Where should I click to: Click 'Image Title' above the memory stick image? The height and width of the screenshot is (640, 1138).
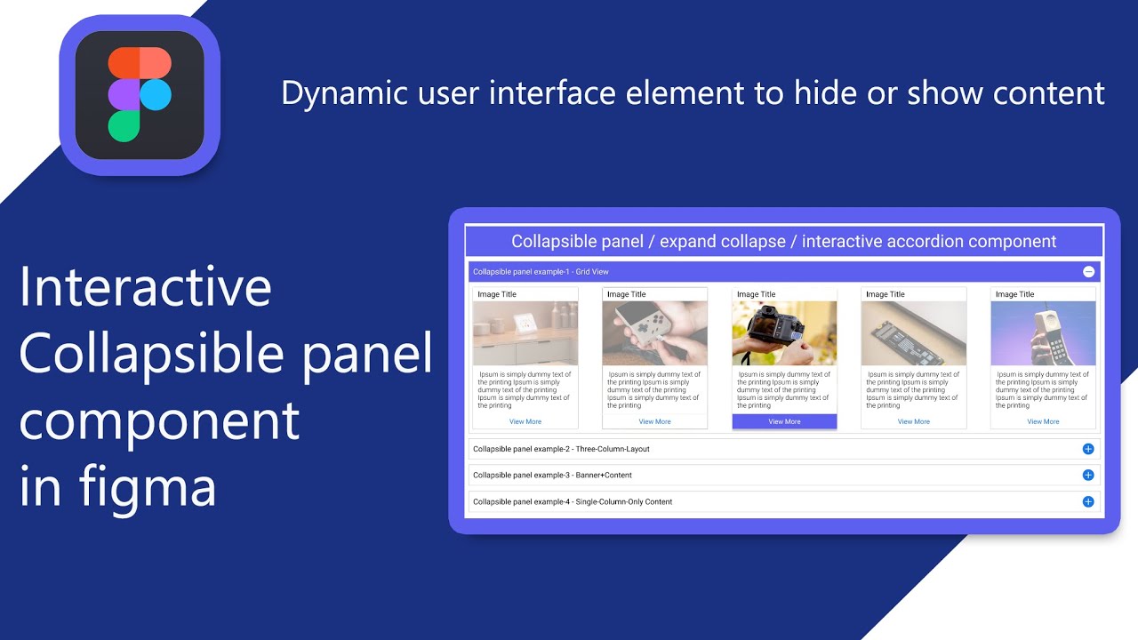886,294
